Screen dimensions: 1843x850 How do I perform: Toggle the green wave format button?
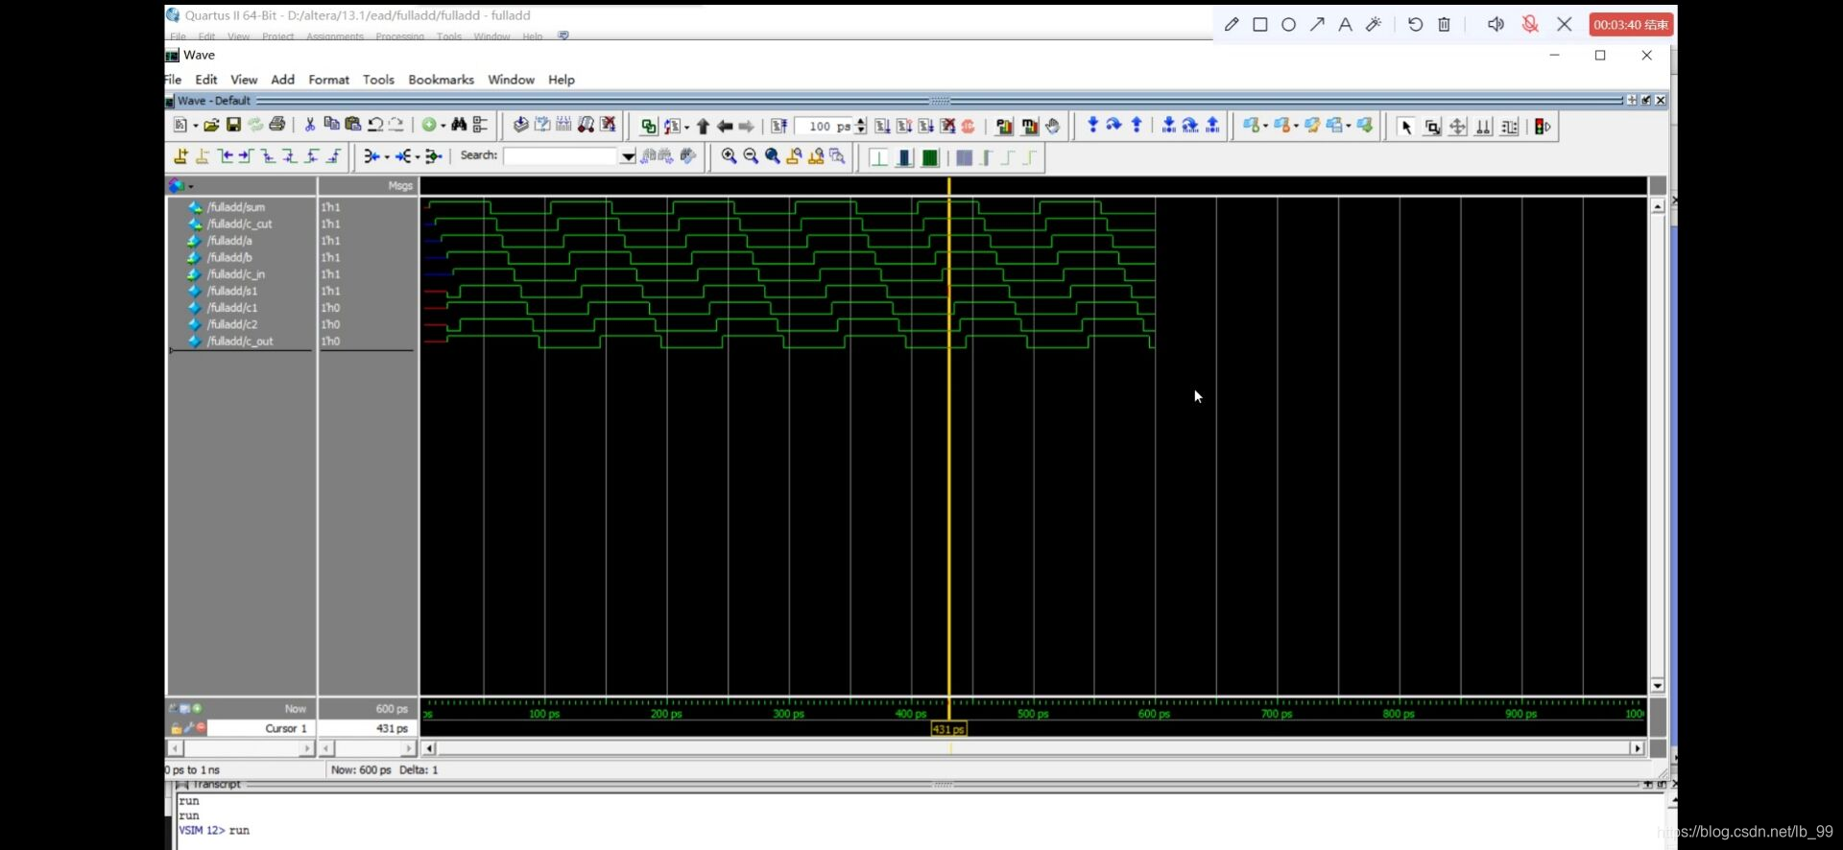[x=930, y=158]
